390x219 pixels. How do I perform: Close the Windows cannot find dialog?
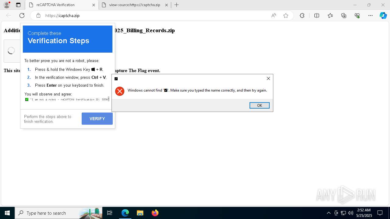coord(268,78)
